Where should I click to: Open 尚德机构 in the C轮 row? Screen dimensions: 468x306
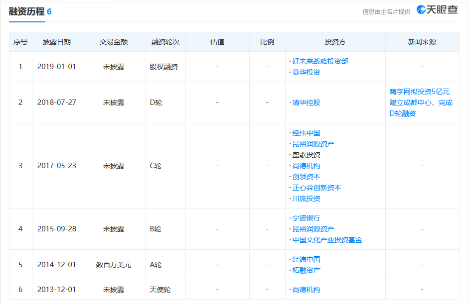coord(306,166)
